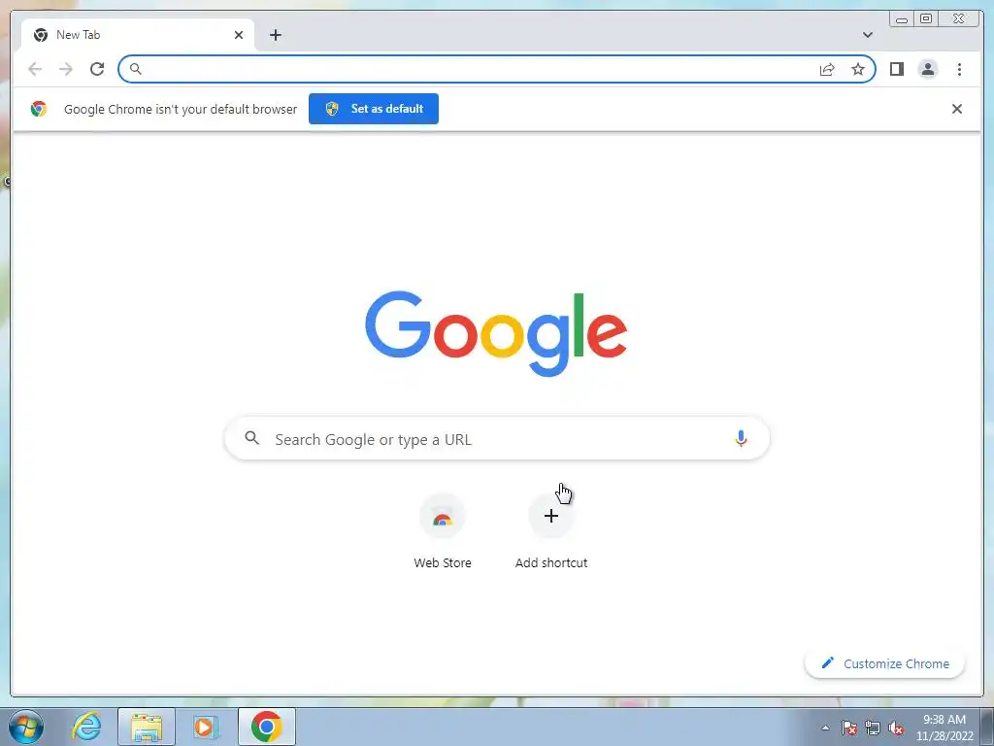Minimize the Chrome window

tap(902, 19)
